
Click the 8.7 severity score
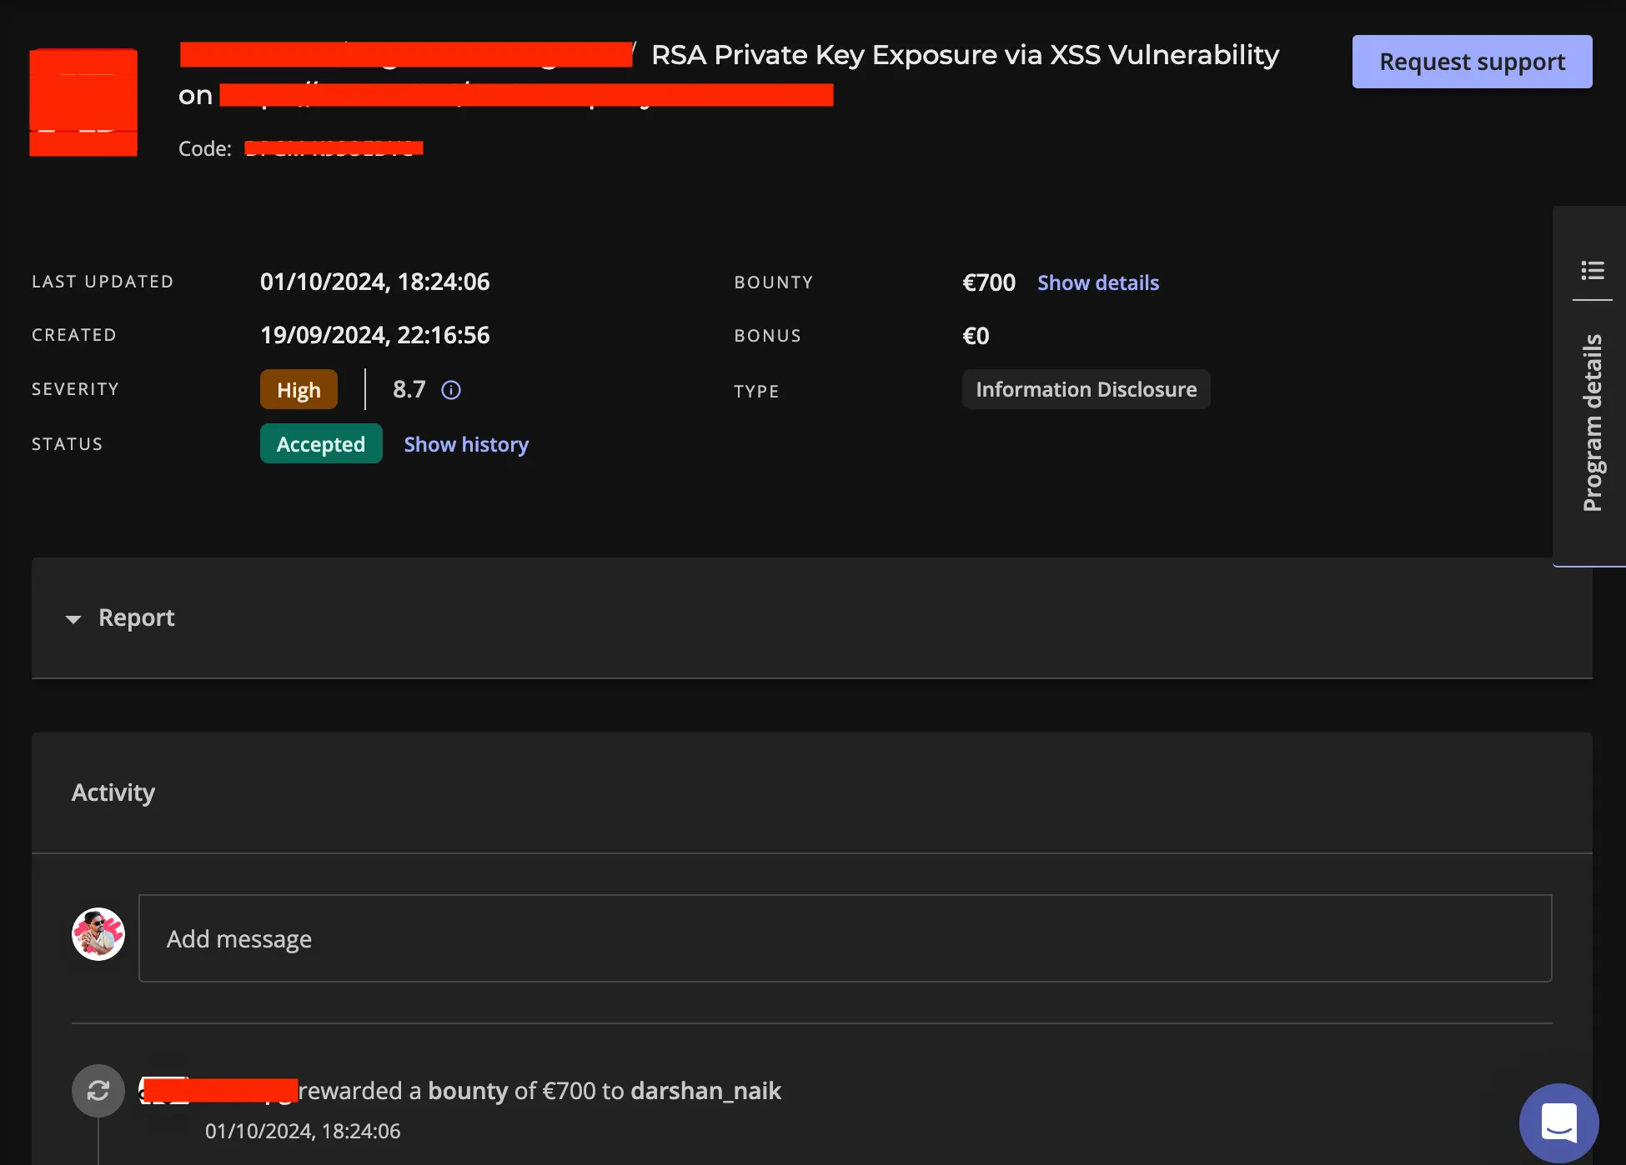(x=409, y=389)
